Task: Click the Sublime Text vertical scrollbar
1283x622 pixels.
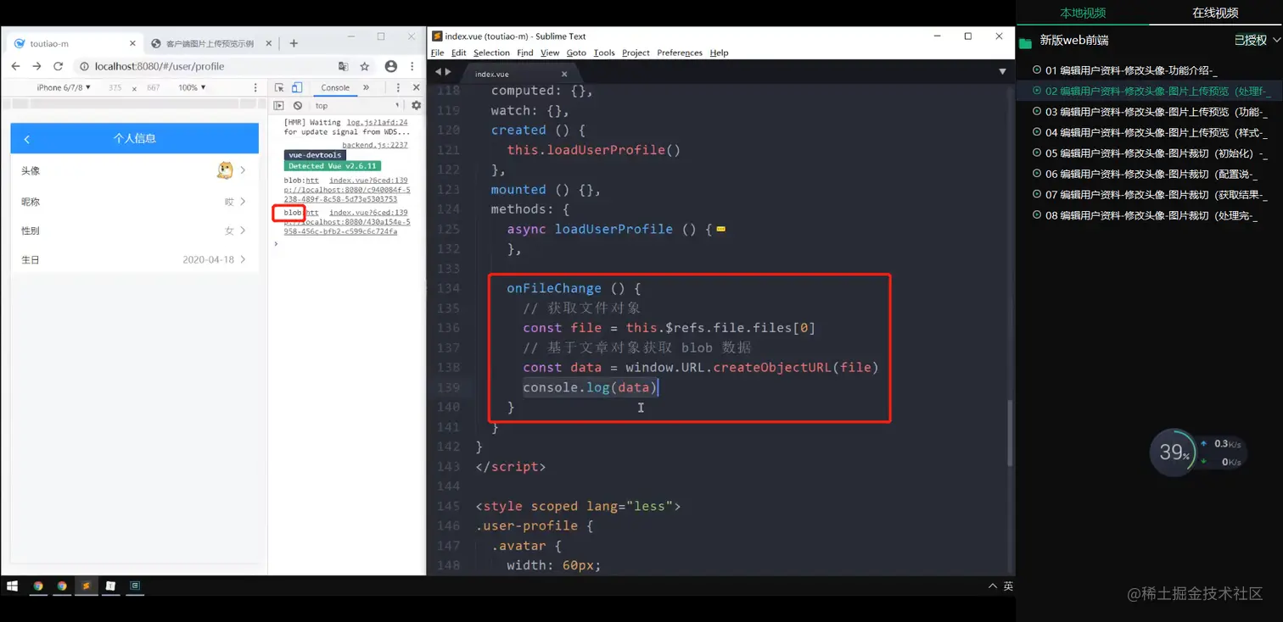Action: click(x=1010, y=432)
